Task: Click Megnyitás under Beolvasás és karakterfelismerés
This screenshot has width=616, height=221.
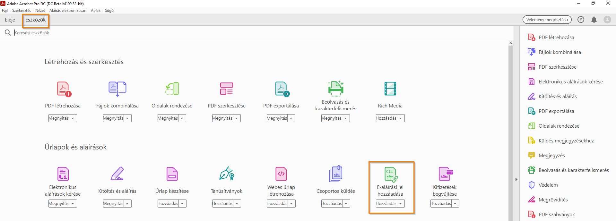Action: pyautogui.click(x=332, y=118)
